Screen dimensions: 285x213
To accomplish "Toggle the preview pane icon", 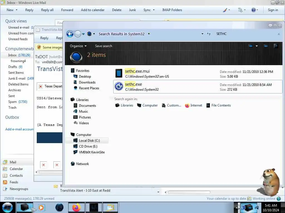I will point(266,46).
